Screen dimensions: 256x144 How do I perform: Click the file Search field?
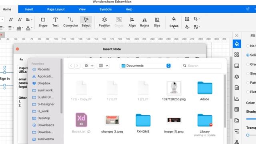point(202,66)
